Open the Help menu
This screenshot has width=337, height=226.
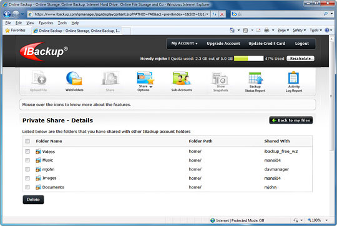(76, 23)
